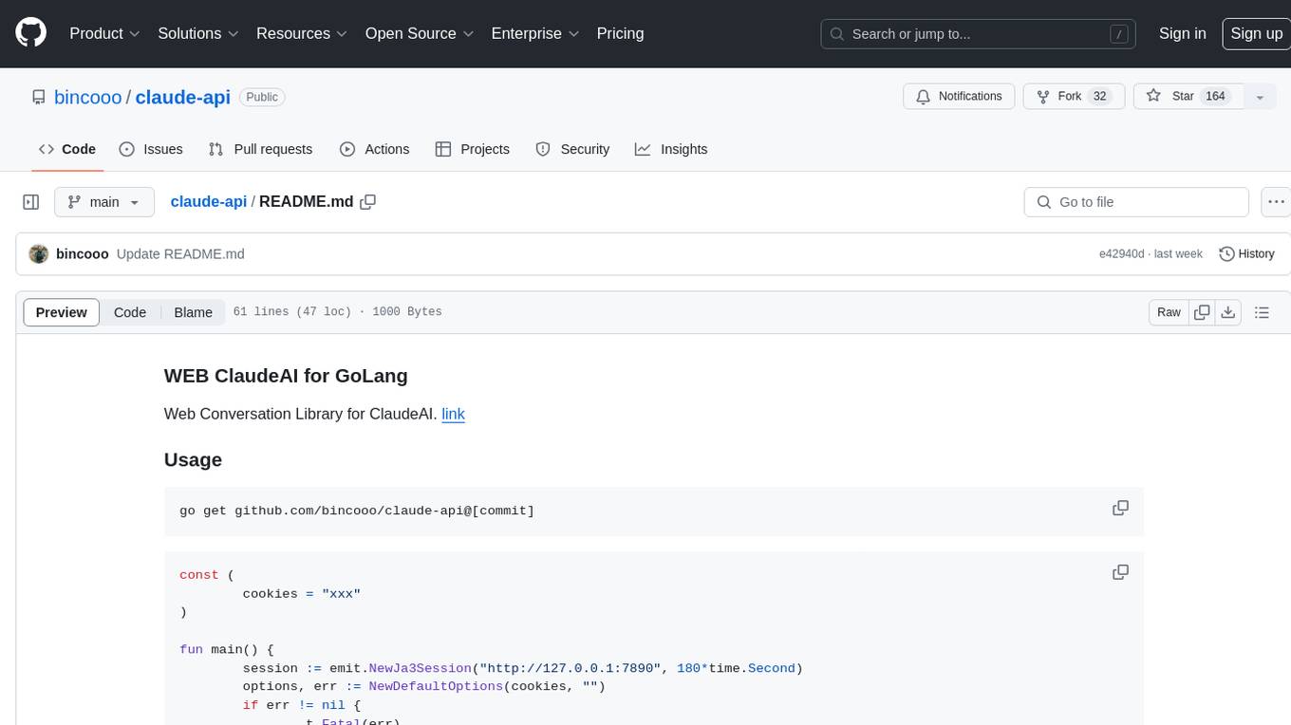1291x725 pixels.
Task: Download the raw file
Action: (1228, 312)
